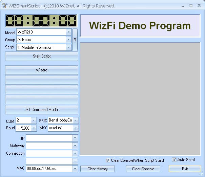Open the Connection dropdown arrow
The width and height of the screenshot is (205, 177).
pyautogui.click(x=75, y=153)
